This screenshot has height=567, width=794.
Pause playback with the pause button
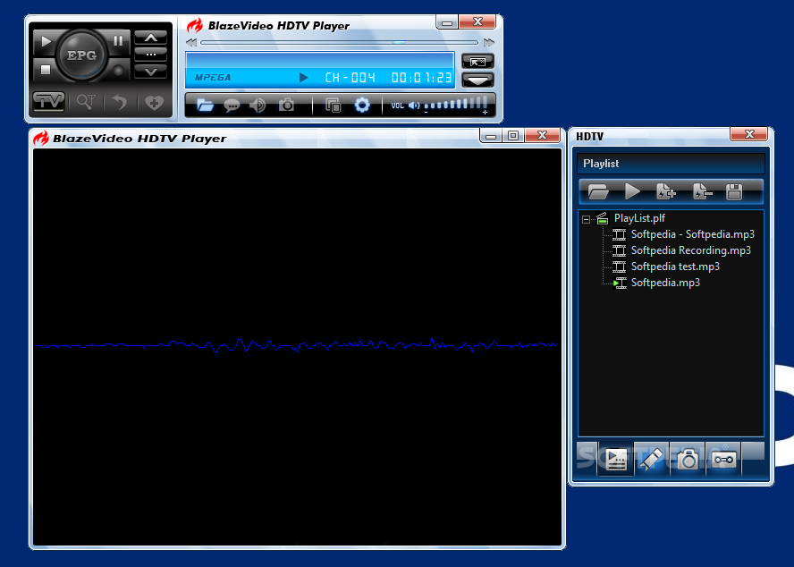119,41
